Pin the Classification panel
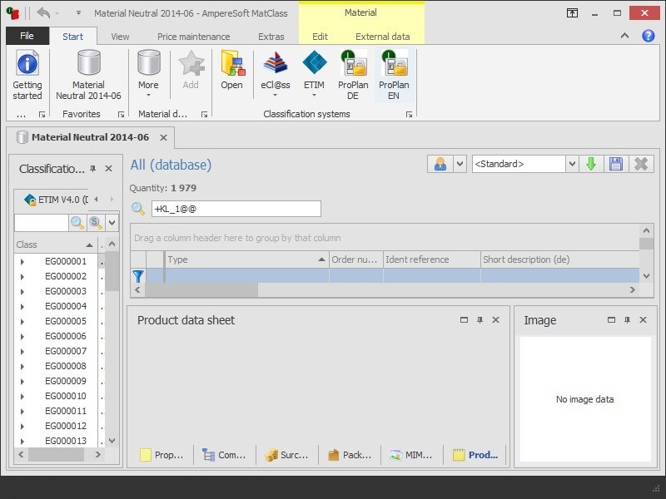The width and height of the screenshot is (666, 499). (x=93, y=169)
